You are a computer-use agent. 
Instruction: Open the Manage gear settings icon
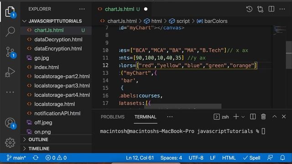(x=10, y=143)
